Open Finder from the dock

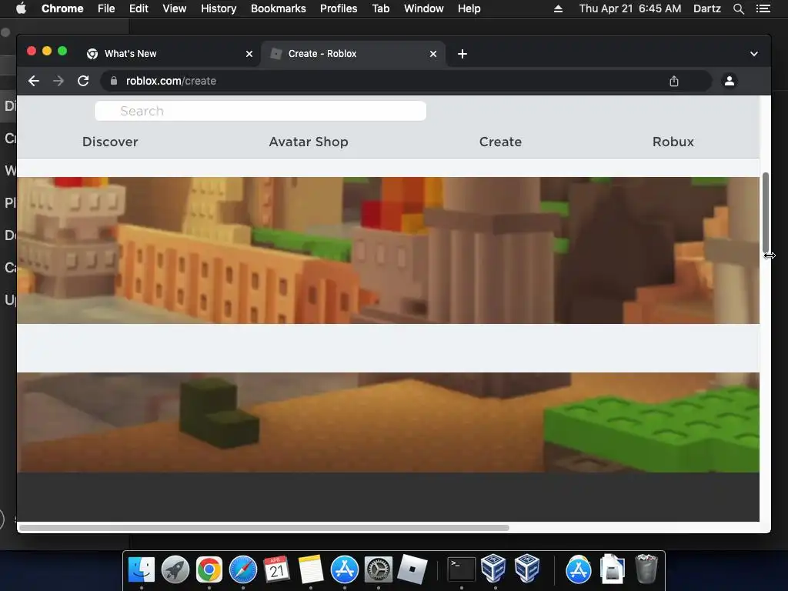point(142,569)
